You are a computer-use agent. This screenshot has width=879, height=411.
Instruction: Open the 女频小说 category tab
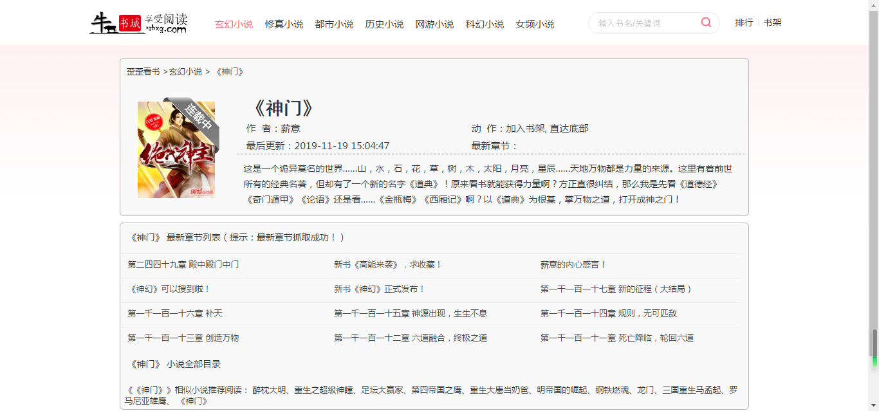[535, 24]
